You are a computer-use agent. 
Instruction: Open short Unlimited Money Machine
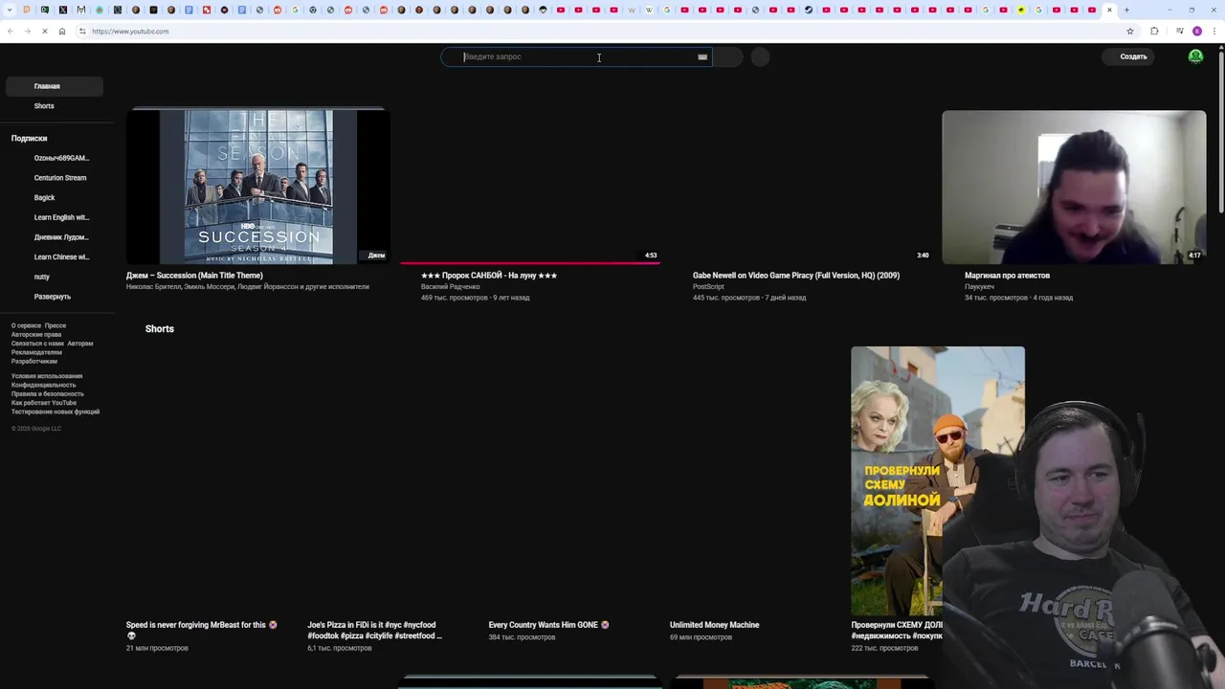click(x=714, y=625)
